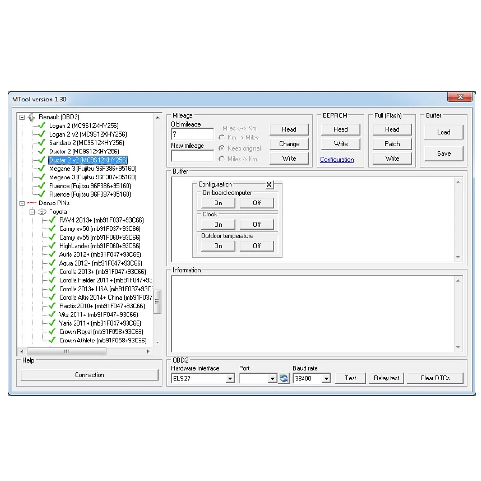Collapse the Denso PINs tree node

(x=22, y=203)
